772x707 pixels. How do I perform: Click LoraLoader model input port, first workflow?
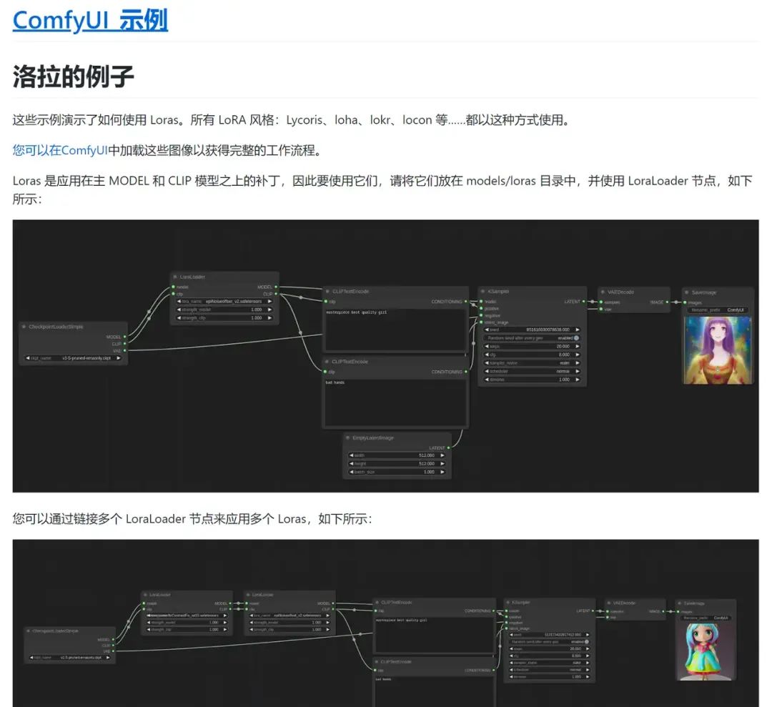[x=173, y=287]
